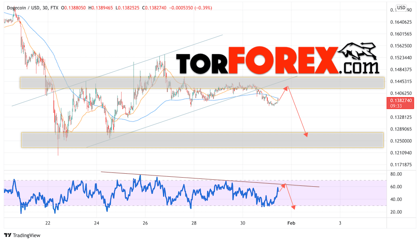This screenshot has height=242, width=420.
Task: Click the current price label 0.1382740
Action: (x=401, y=101)
